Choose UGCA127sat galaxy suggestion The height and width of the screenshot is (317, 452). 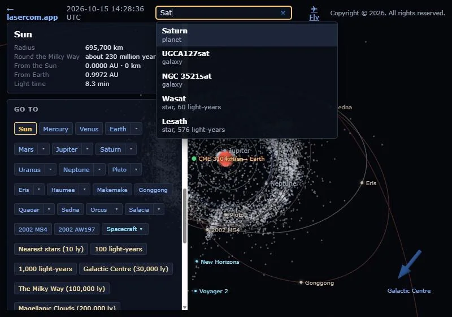[247, 57]
